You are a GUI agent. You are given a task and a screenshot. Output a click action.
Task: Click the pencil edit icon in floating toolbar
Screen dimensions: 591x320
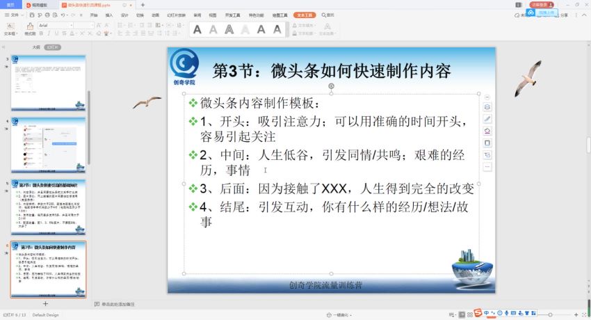(x=487, y=119)
